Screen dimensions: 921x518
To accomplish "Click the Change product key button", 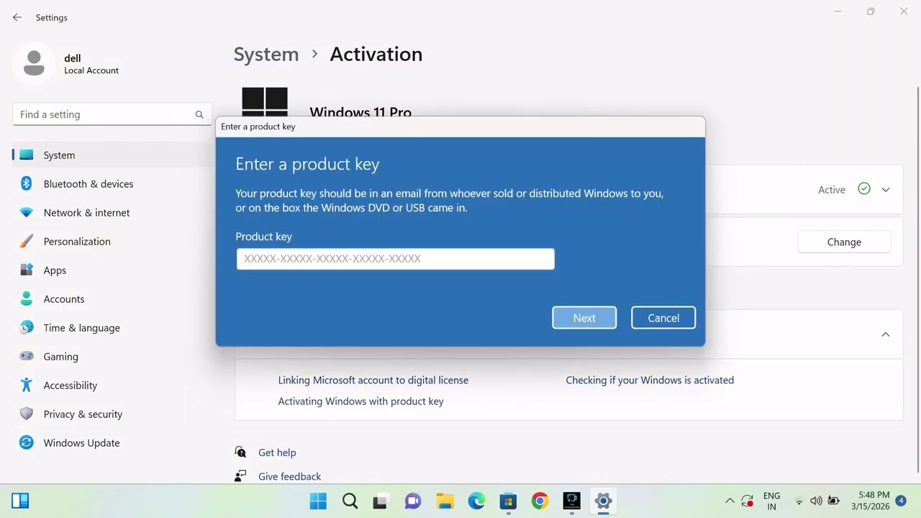I will pos(844,242).
